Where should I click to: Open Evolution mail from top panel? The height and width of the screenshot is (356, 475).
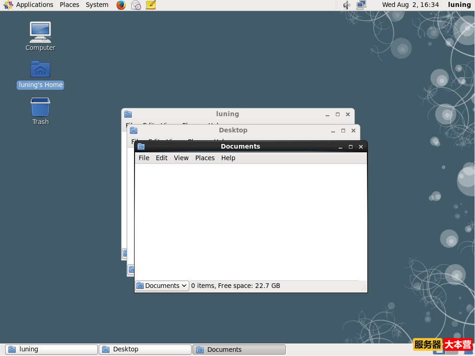(x=136, y=5)
